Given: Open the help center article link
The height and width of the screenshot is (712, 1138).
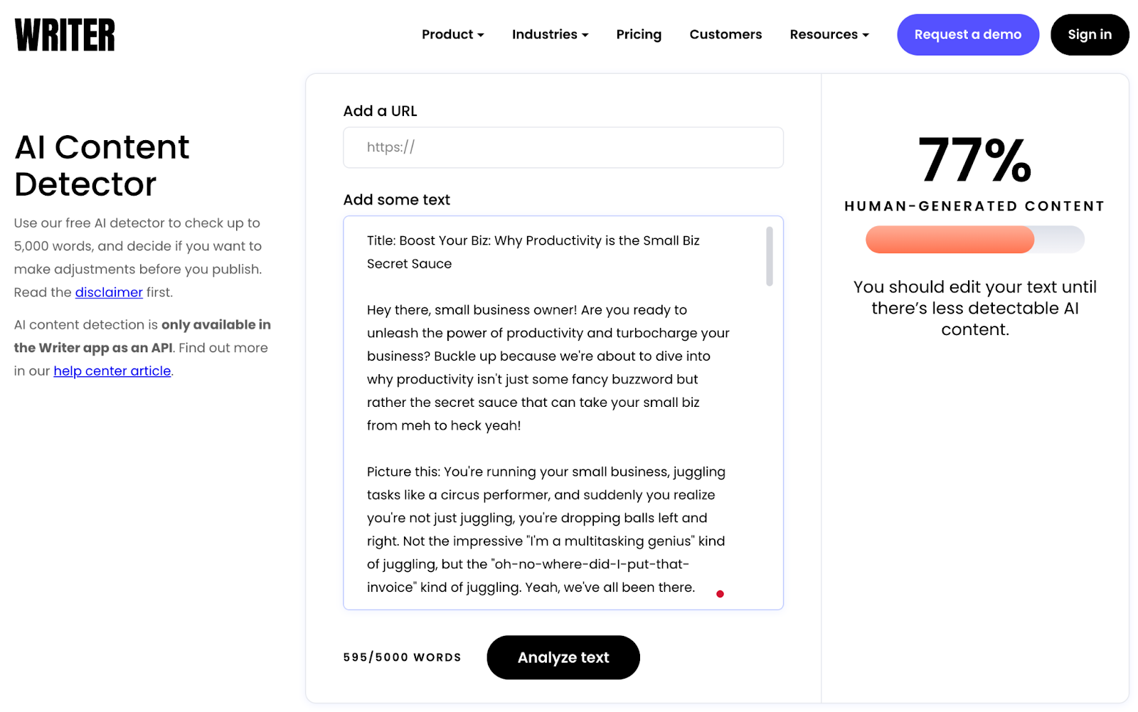Looking at the screenshot, I should (x=112, y=371).
